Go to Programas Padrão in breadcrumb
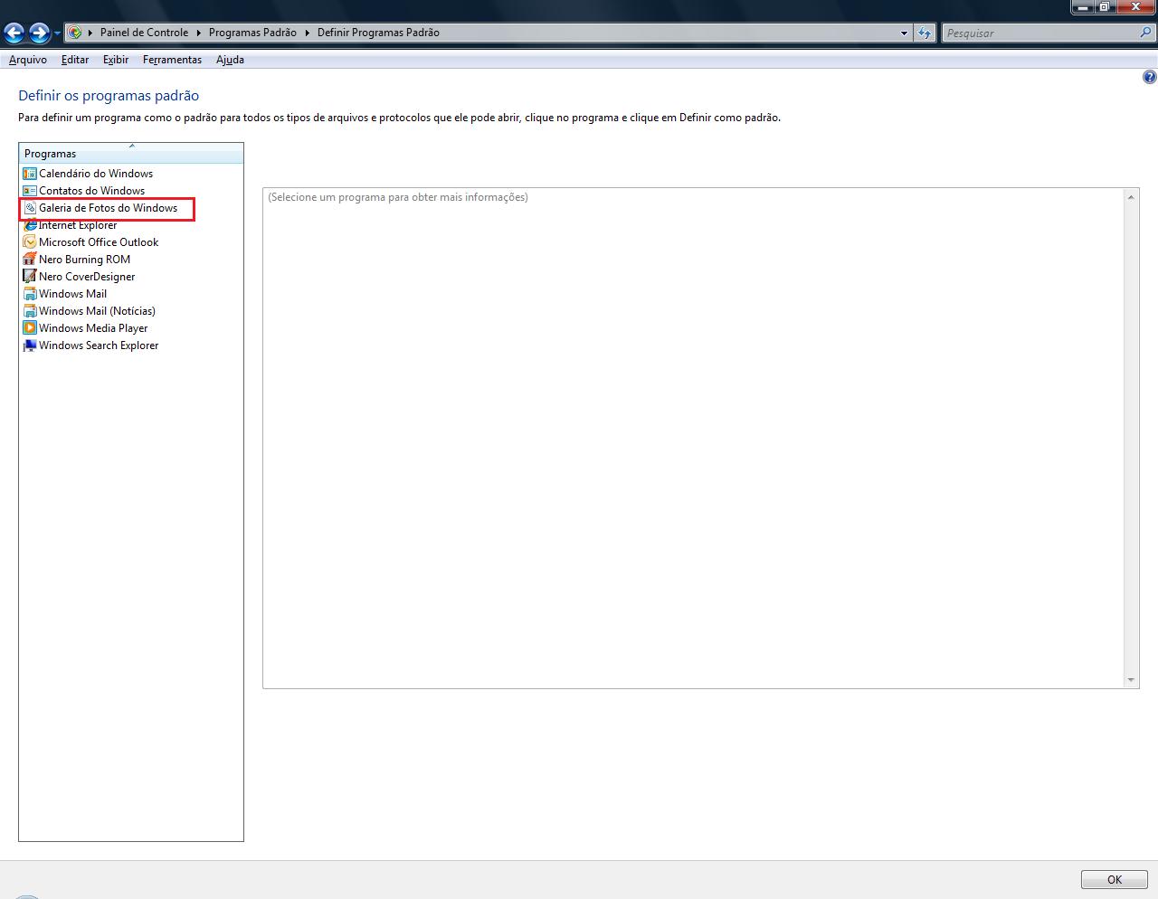 pyautogui.click(x=252, y=33)
